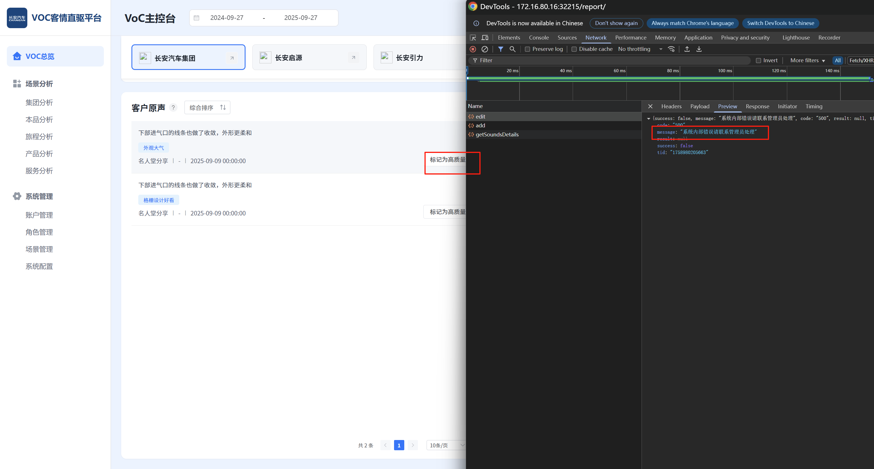Click the inspect element picker icon
Viewport: 874px width, 469px height.
(473, 38)
